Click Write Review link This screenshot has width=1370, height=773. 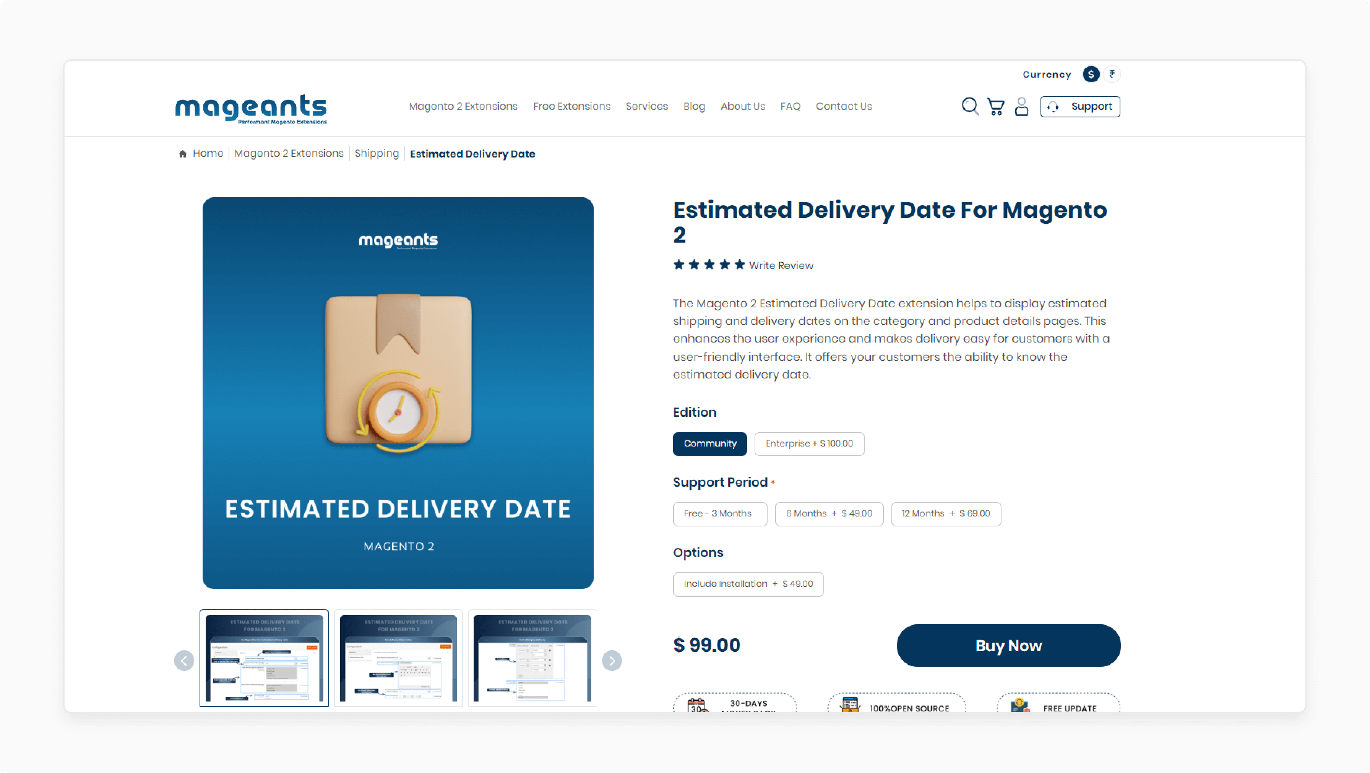click(781, 265)
